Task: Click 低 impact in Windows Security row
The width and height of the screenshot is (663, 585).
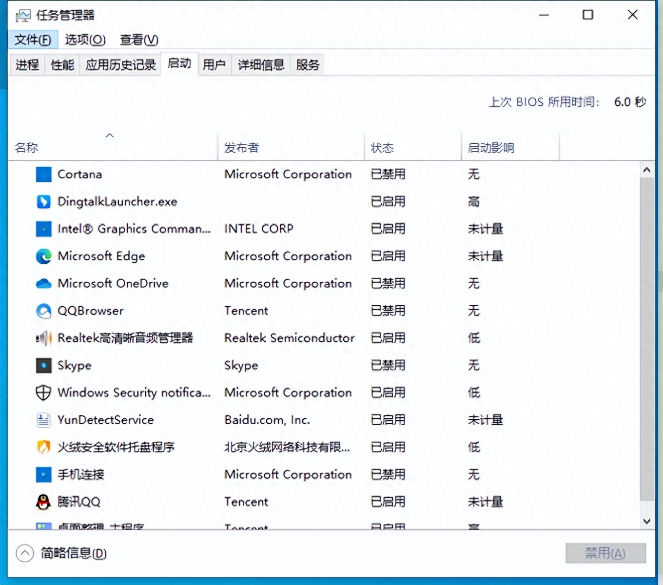Action: 474,392
